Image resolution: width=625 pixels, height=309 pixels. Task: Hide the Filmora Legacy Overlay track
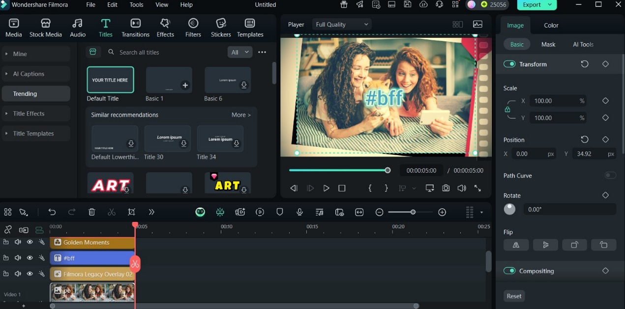(30, 274)
